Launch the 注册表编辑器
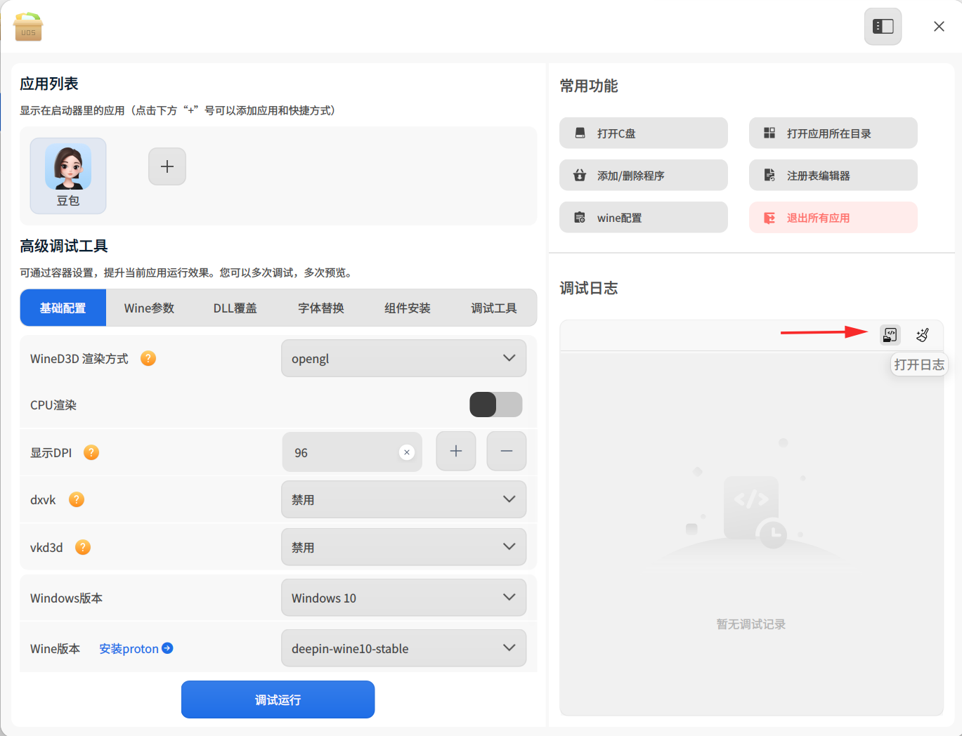962x736 pixels. click(833, 176)
